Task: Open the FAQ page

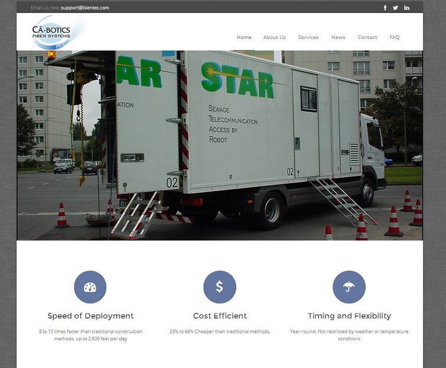Action: point(395,37)
